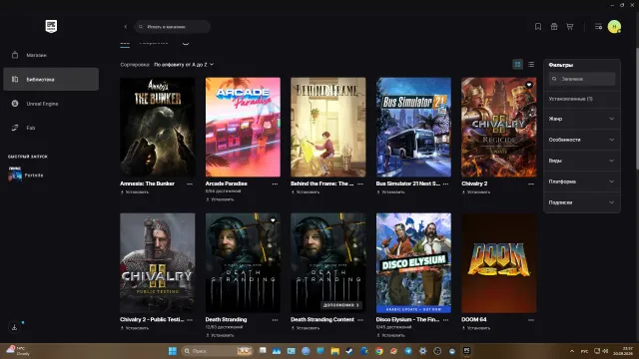Expand the Особенности filter
This screenshot has height=359, width=639.
pos(581,140)
